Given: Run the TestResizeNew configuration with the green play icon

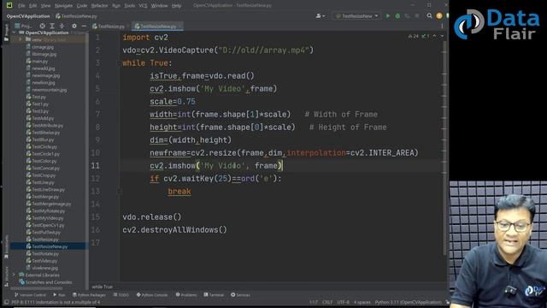Looking at the screenshot, I should pos(387,16).
